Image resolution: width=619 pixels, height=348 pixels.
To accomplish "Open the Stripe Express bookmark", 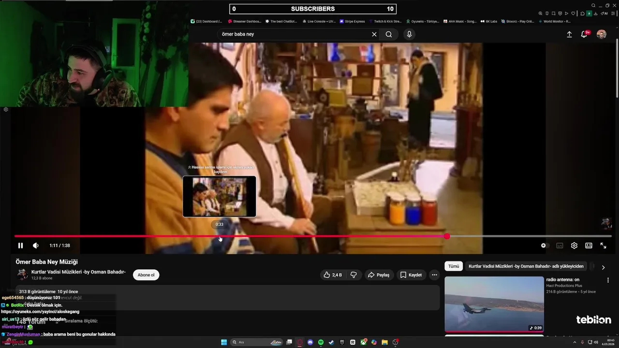I will tap(352, 21).
